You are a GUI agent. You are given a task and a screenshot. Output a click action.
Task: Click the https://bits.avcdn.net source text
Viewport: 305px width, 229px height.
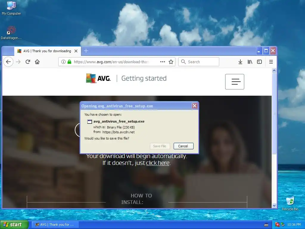119,132
